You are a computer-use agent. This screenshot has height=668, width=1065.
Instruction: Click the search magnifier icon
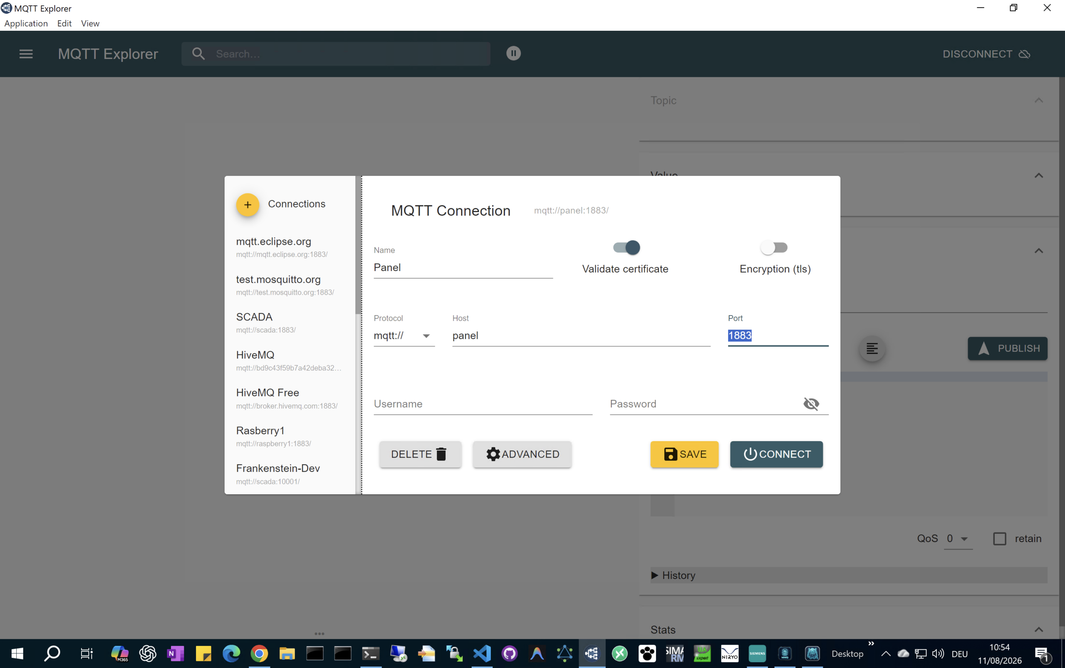point(198,54)
